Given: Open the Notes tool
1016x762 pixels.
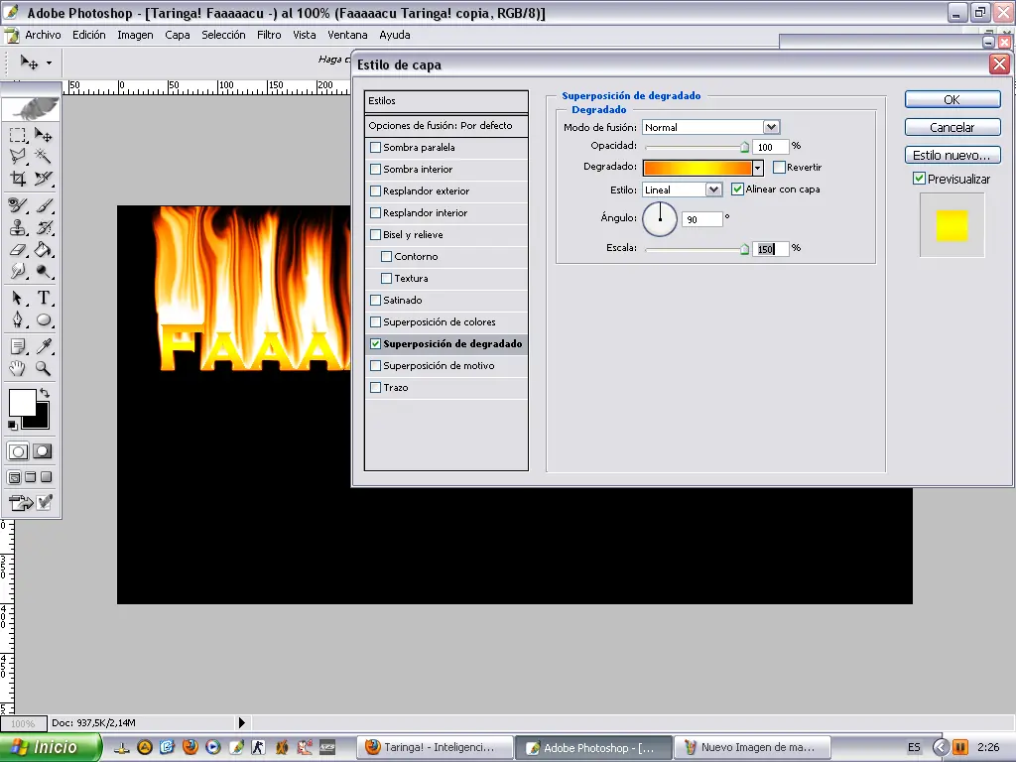Looking at the screenshot, I should 18,346.
